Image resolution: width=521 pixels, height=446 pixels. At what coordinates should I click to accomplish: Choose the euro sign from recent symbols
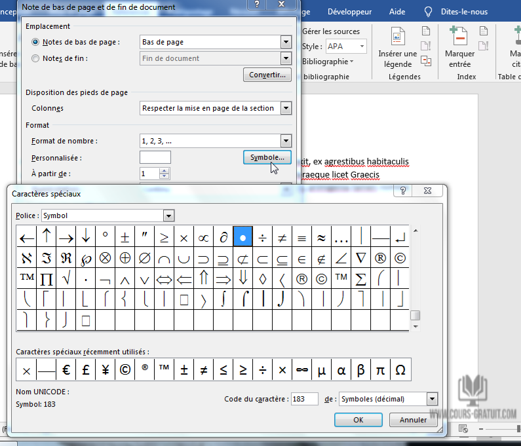66,370
